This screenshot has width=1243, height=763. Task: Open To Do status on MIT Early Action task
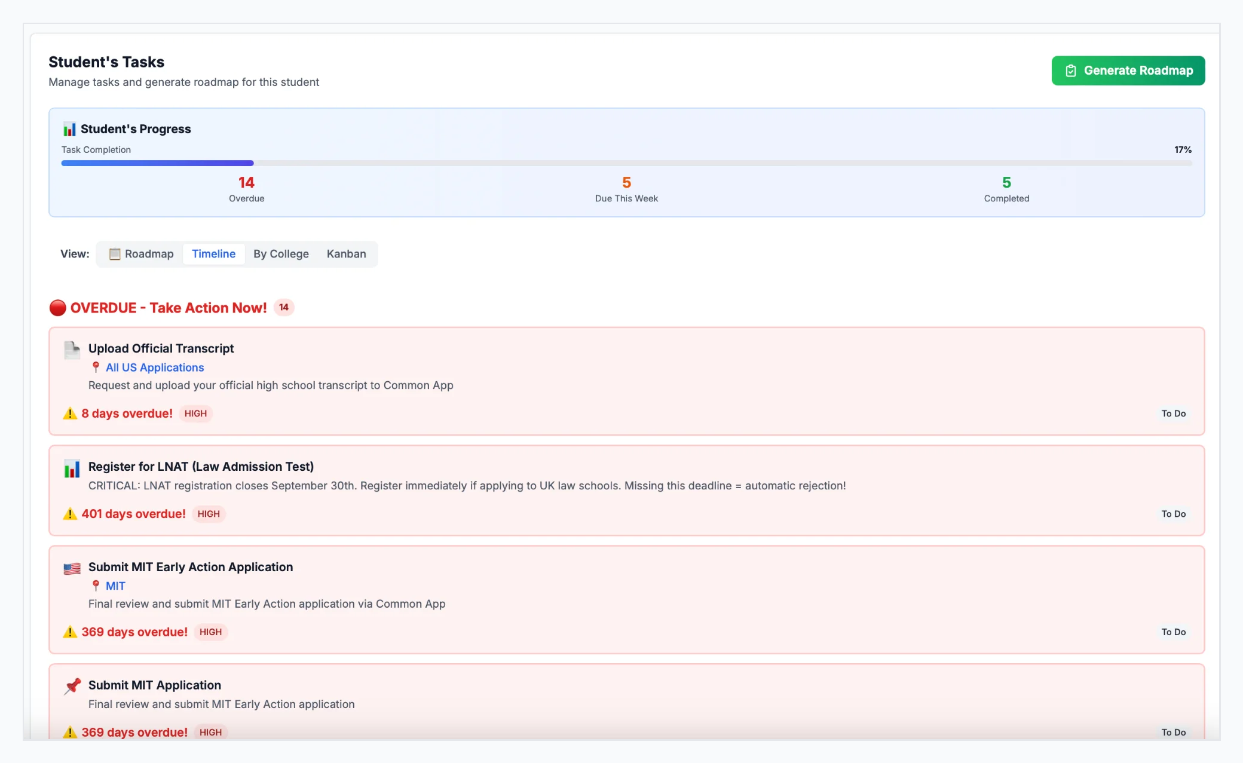pos(1173,632)
